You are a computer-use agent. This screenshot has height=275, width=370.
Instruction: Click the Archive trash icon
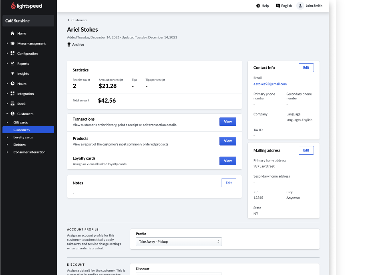[69, 44]
